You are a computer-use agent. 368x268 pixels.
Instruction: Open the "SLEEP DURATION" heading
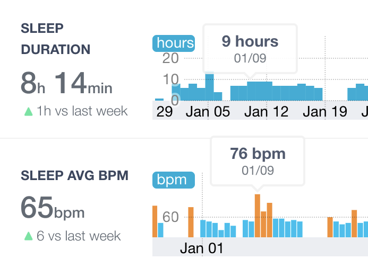pyautogui.click(x=55, y=39)
